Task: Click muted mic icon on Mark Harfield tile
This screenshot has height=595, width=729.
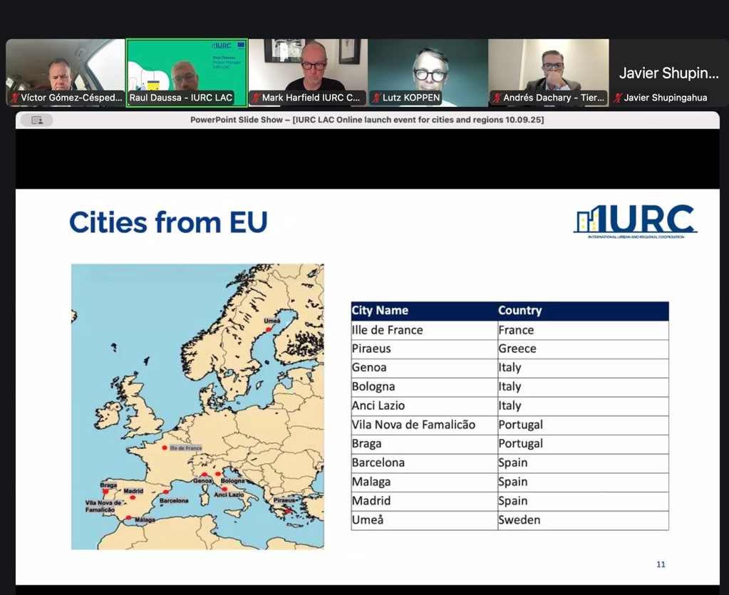Action: tap(255, 98)
